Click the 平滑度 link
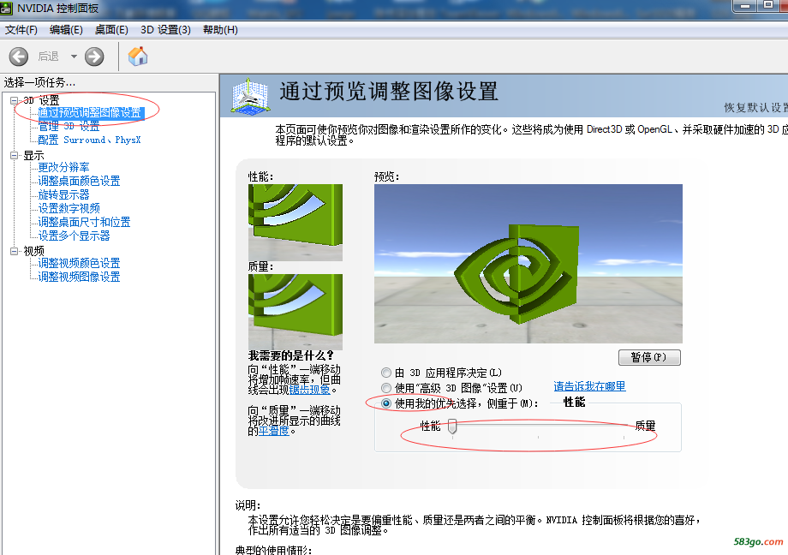The height and width of the screenshot is (555, 788). pos(274,431)
